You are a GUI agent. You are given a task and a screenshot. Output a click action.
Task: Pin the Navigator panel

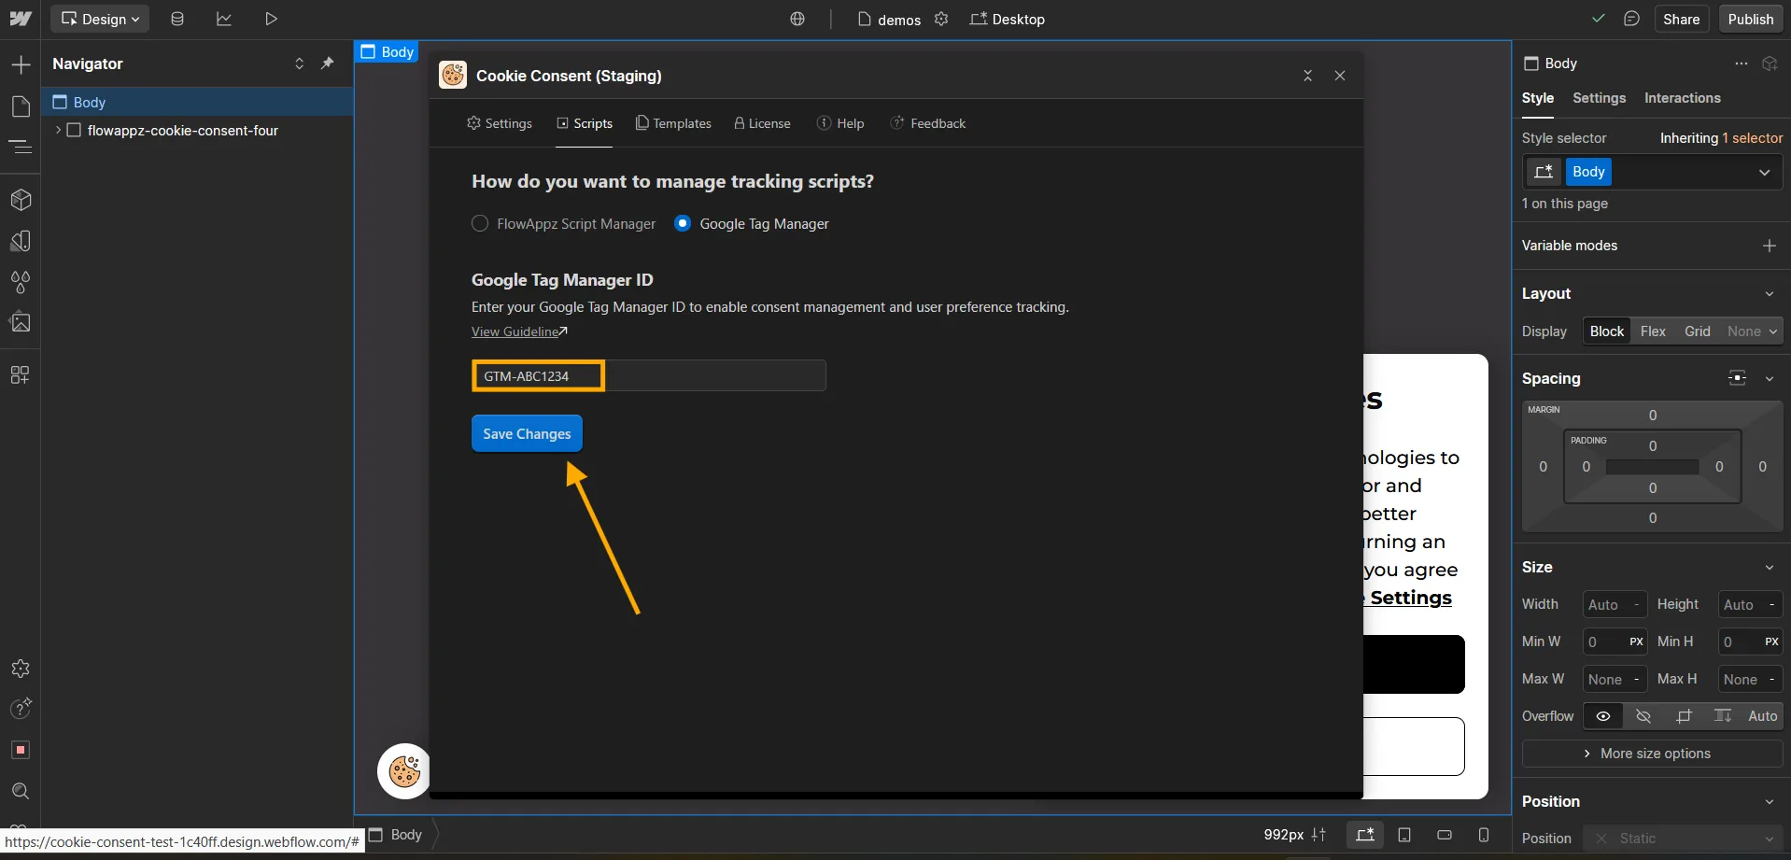pyautogui.click(x=327, y=63)
